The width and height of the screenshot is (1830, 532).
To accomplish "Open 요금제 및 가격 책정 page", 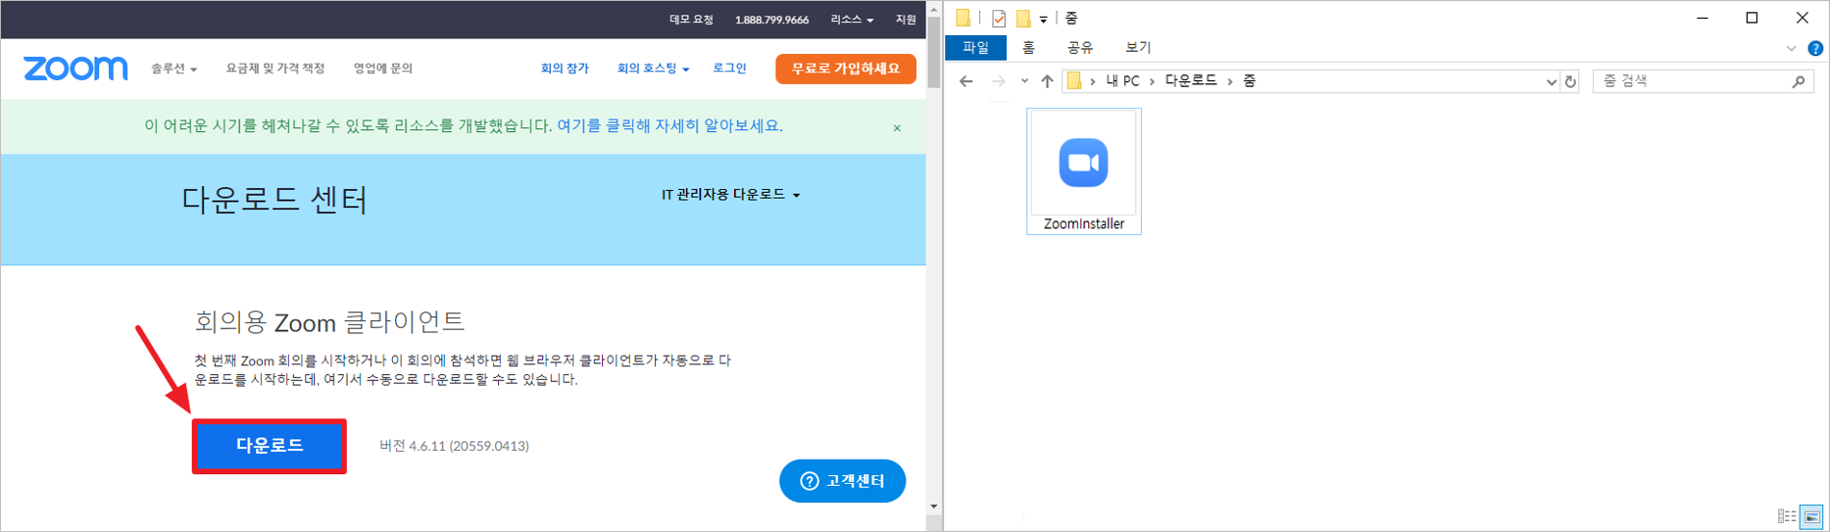I will coord(275,69).
